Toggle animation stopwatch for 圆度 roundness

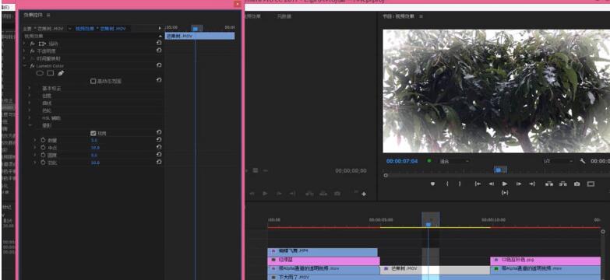click(43, 155)
